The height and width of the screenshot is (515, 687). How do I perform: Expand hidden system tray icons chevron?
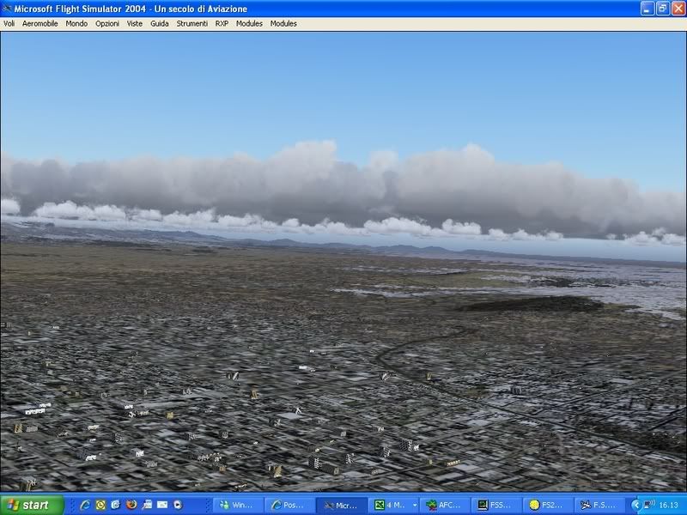(635, 506)
